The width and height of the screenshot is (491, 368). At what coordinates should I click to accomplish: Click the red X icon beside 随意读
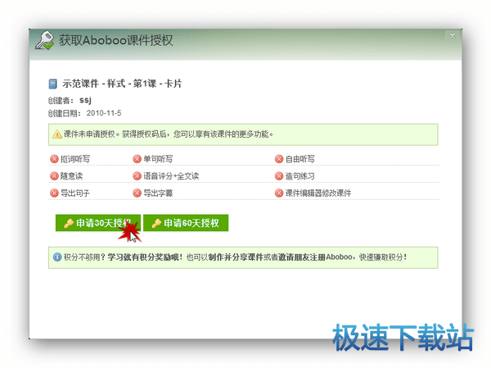coord(54,175)
